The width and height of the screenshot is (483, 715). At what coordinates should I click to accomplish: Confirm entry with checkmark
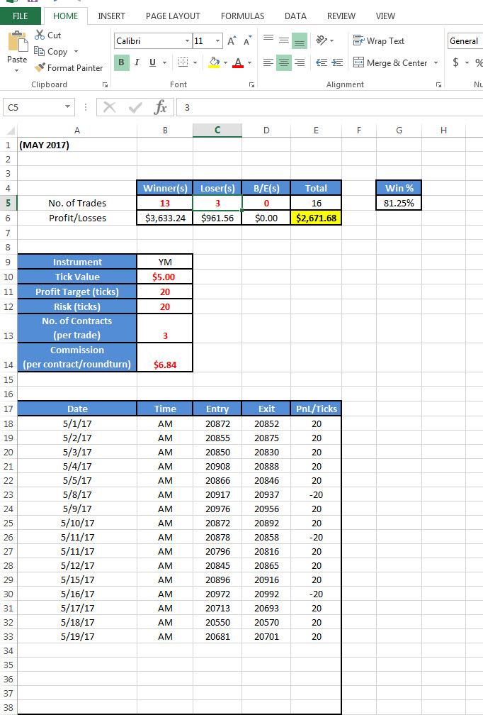pos(135,107)
